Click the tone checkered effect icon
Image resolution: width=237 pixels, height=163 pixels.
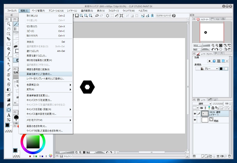tap(219, 61)
